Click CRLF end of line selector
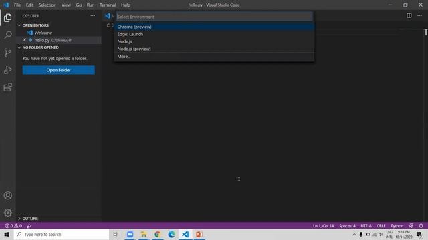428x240 pixels. [x=381, y=226]
